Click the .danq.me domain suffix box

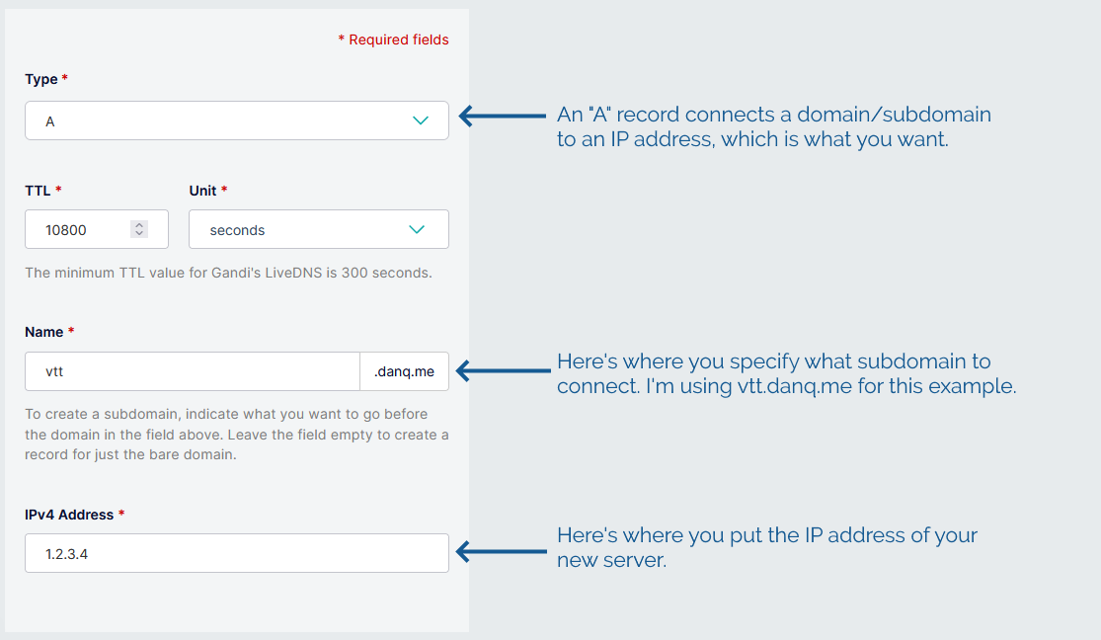coord(405,372)
